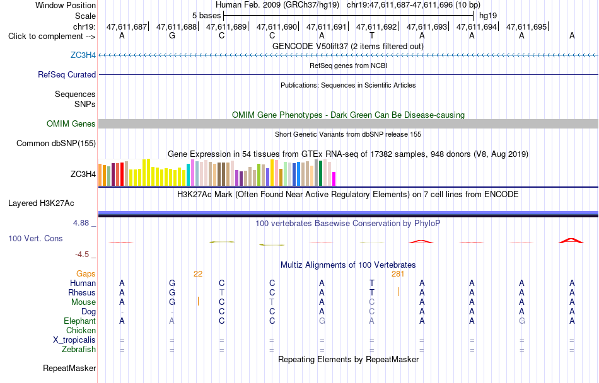
Task: Click the faded G at the Elephant row end
Action: 522,321
